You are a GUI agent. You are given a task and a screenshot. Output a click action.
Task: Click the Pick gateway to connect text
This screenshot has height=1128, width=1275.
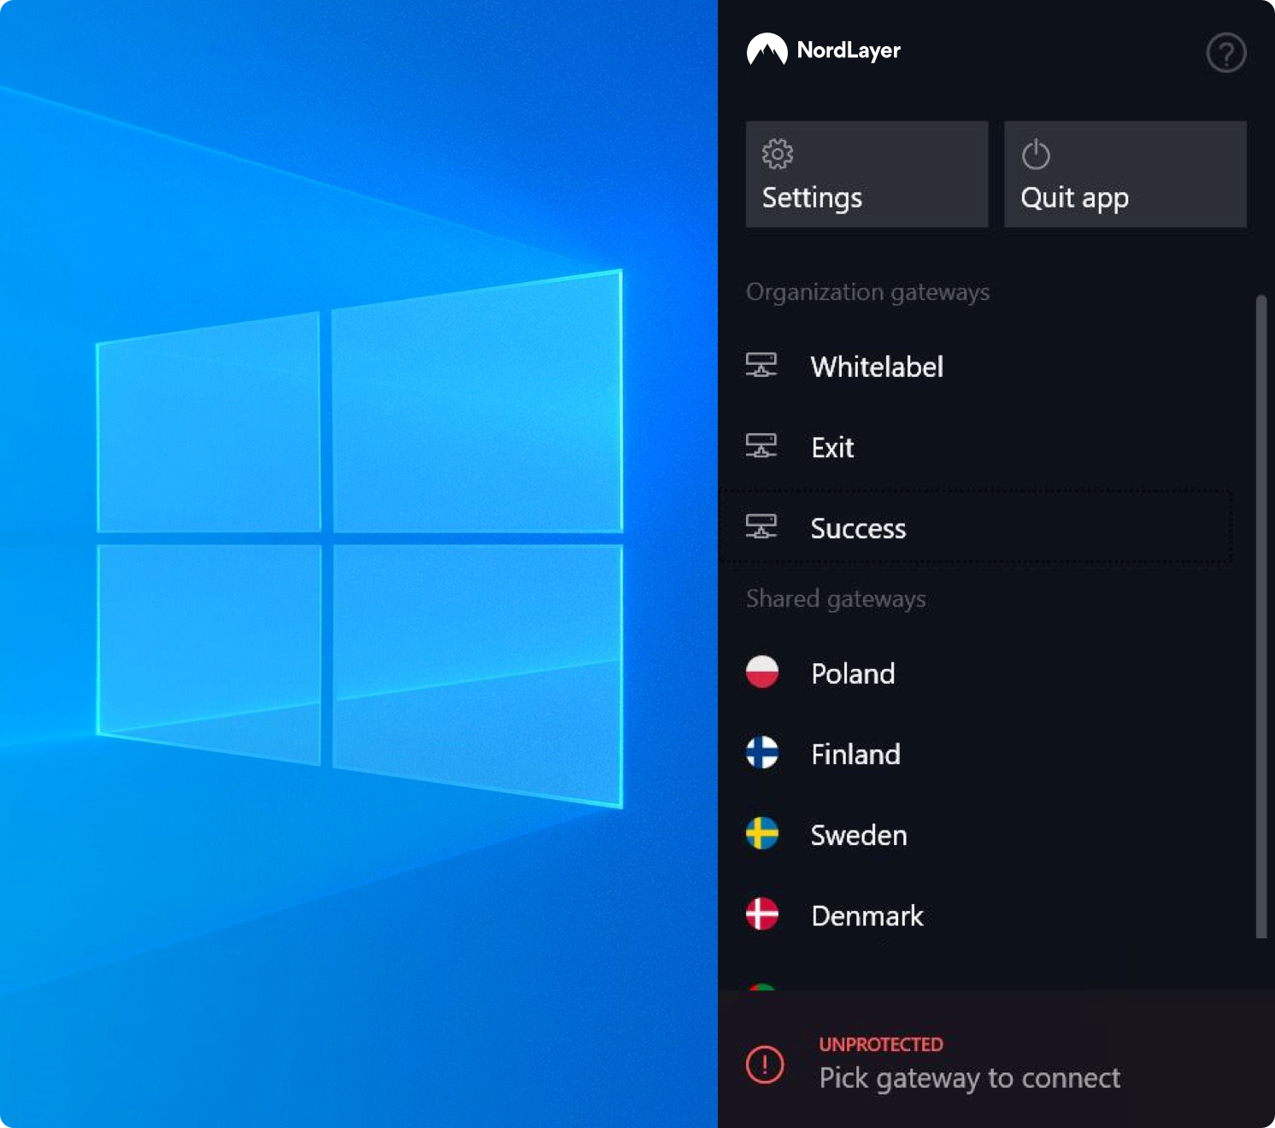coord(970,1079)
